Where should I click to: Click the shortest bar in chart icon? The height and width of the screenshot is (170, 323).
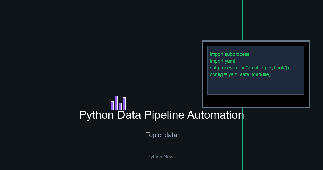[x=120, y=106]
